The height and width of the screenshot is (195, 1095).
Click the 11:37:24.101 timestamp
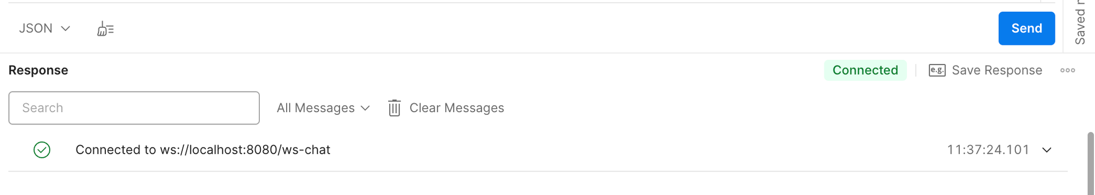(x=988, y=150)
